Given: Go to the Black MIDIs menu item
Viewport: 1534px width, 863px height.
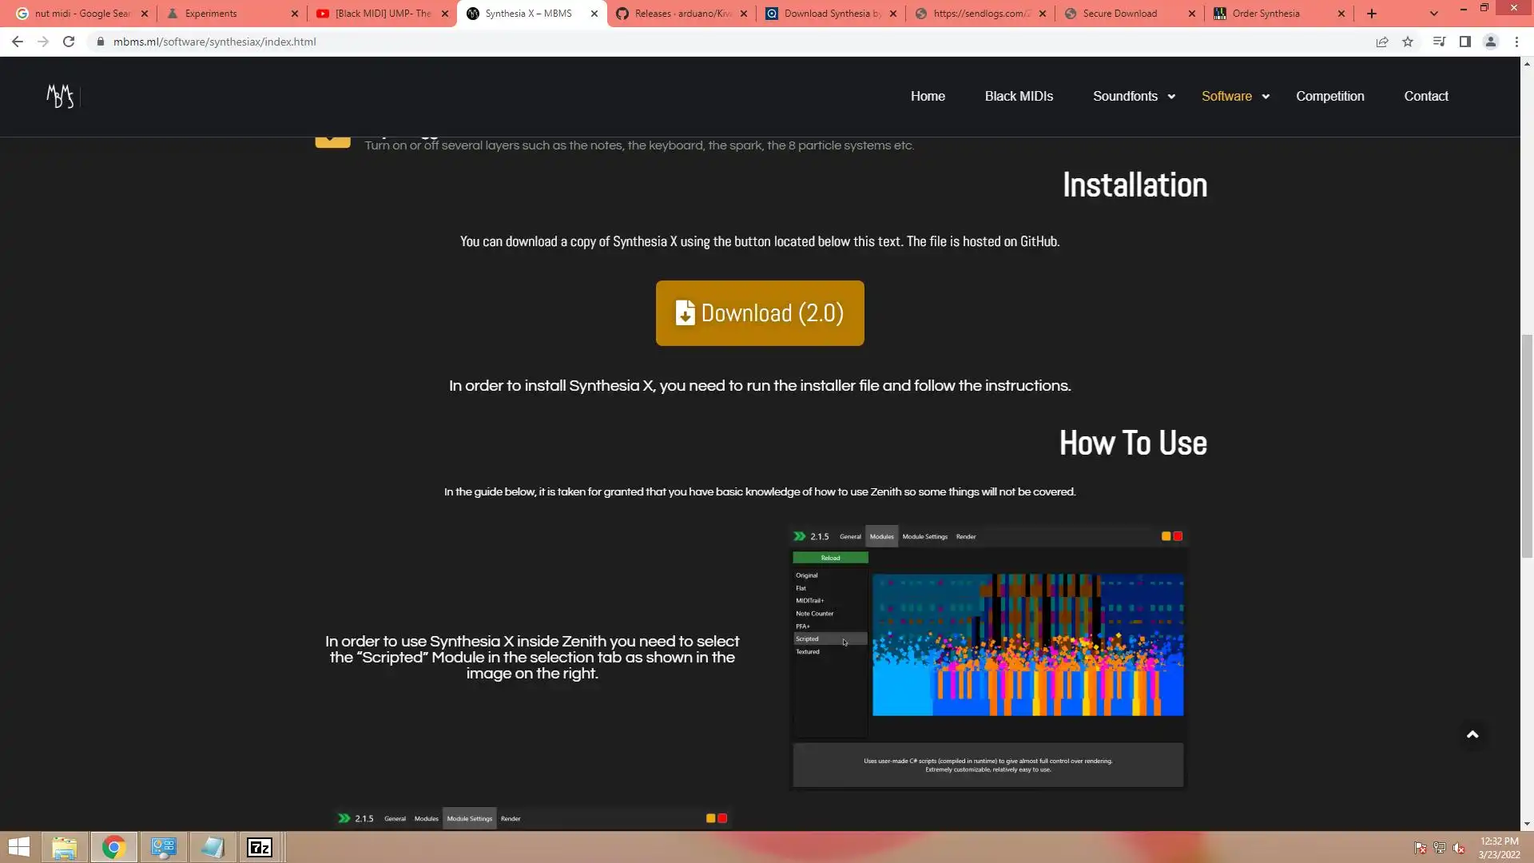Looking at the screenshot, I should coord(1019,96).
